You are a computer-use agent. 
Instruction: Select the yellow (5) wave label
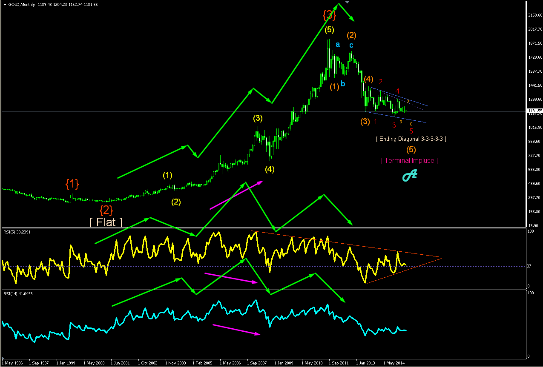click(x=329, y=30)
